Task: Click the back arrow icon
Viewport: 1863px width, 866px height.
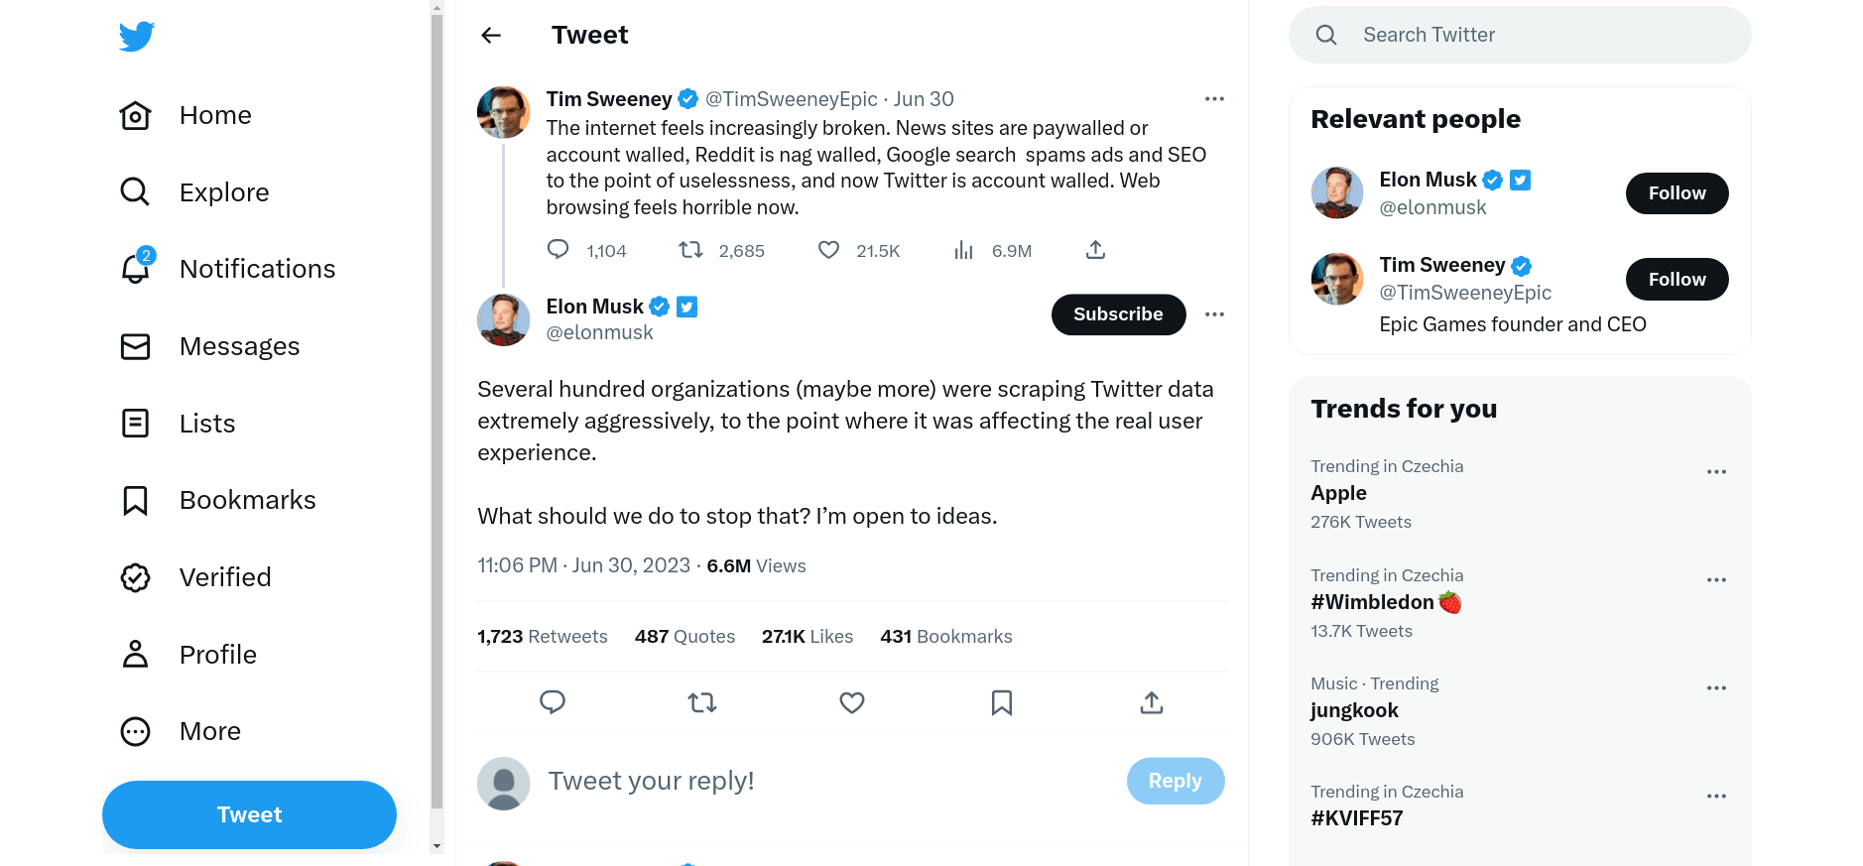Action: [x=491, y=36]
